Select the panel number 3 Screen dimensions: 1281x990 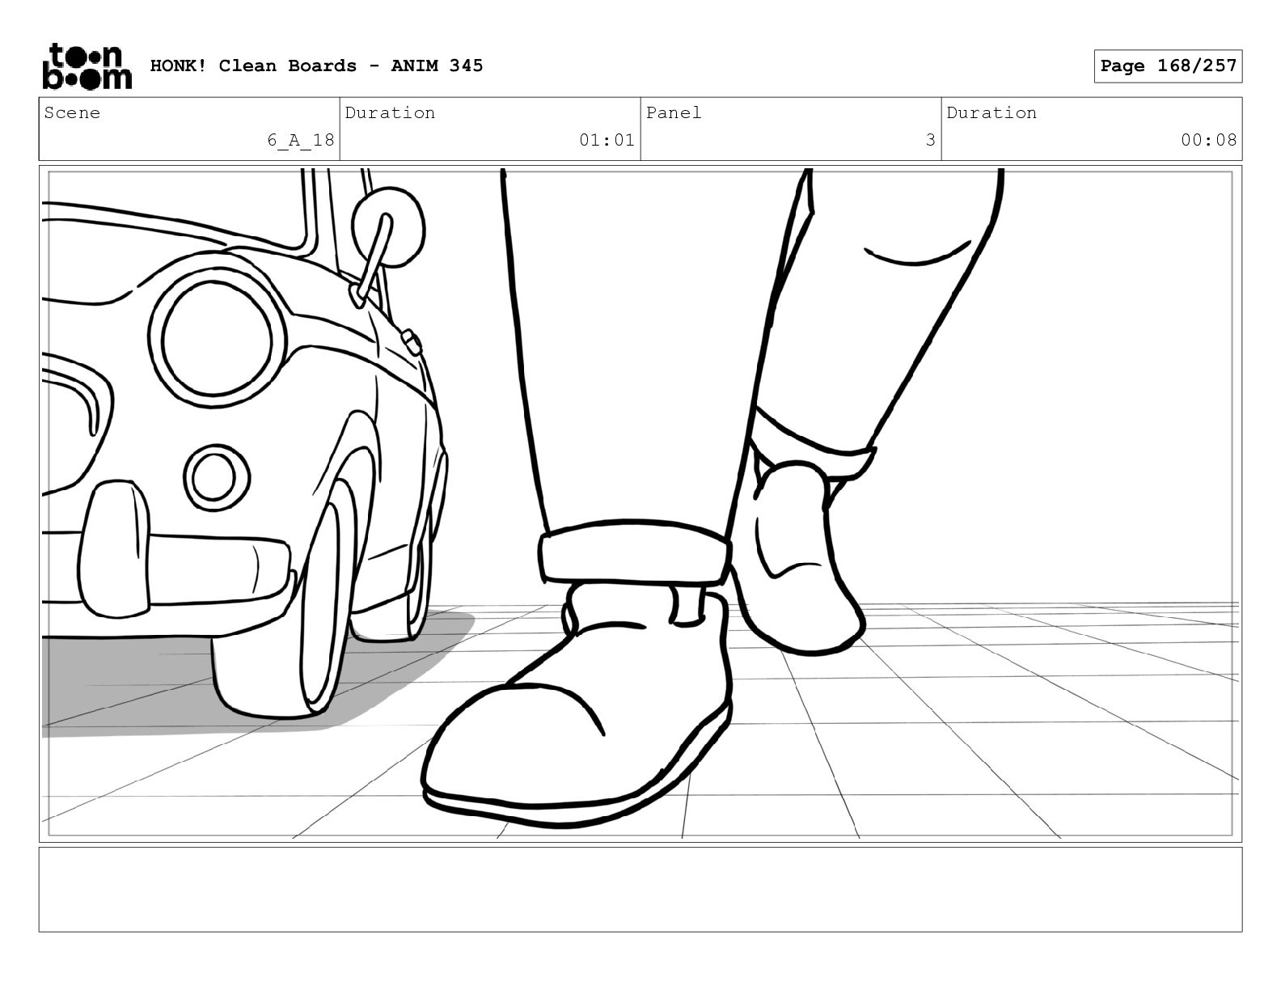(930, 140)
